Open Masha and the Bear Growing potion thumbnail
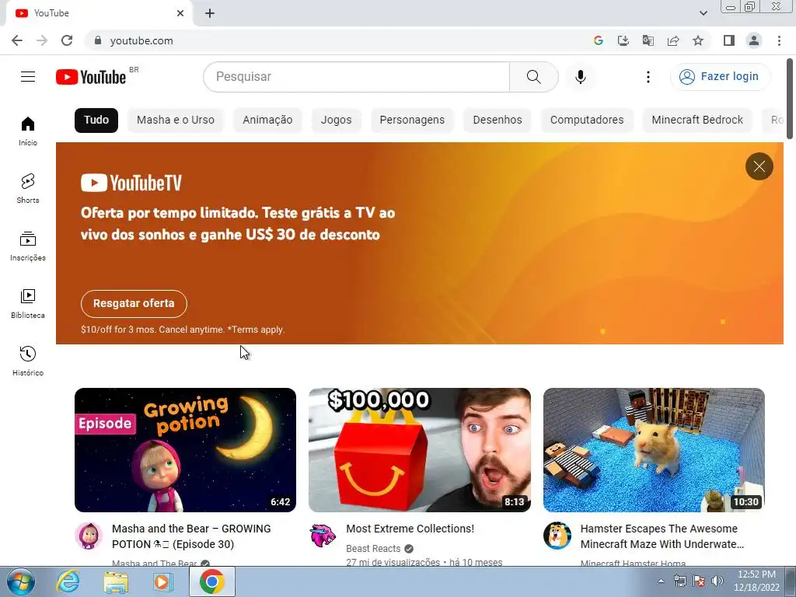This screenshot has width=796, height=597. [185, 450]
